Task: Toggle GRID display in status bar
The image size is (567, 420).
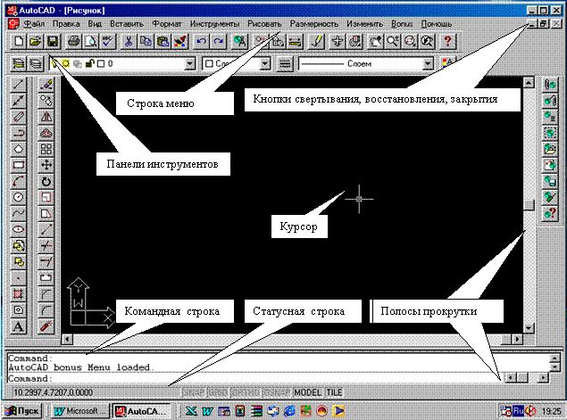Action: 217,392
